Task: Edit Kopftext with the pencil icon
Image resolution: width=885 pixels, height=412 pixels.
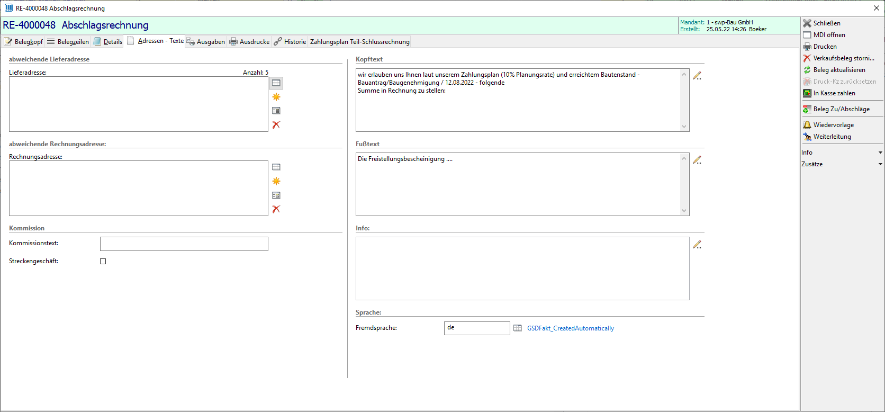Action: tap(697, 76)
